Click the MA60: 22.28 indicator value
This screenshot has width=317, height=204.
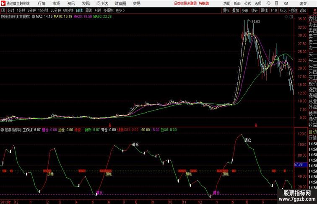point(102,17)
